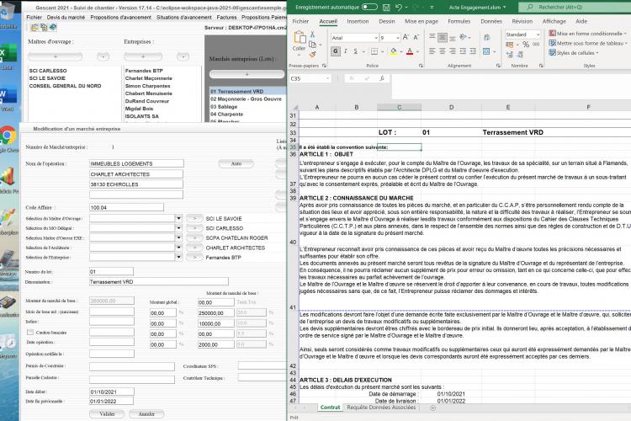The width and height of the screenshot is (631, 421).
Task: Click the scissors cut icon in Excel
Action: (312, 35)
